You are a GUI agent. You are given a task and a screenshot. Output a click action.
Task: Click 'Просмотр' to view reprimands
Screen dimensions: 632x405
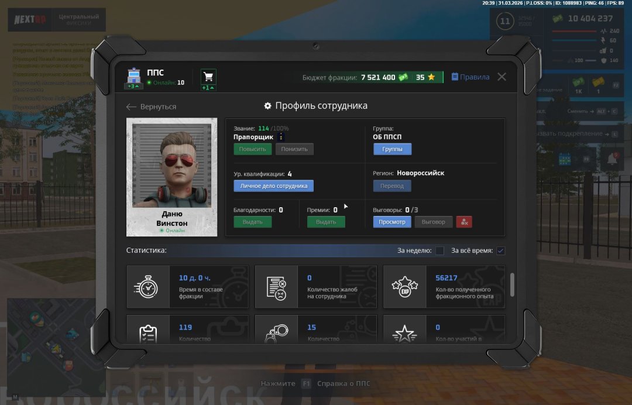(391, 222)
